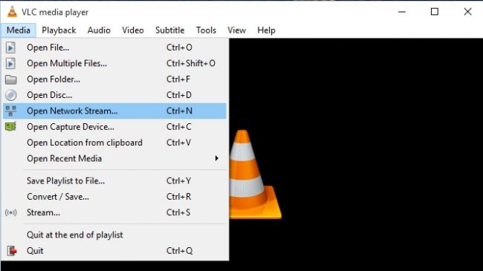Click the large VLC cone in video area

point(255,174)
